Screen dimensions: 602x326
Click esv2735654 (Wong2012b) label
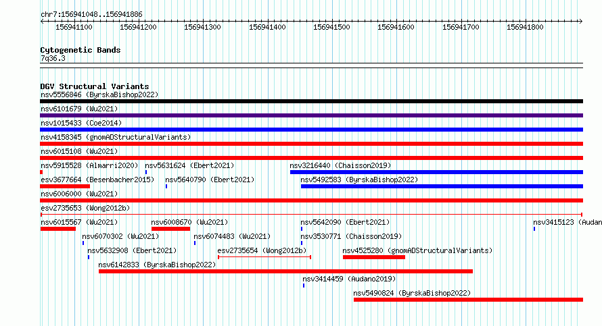click(262, 250)
